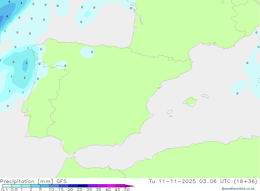Select the 0.1–0.5 mm palest cyan swatch
The width and height of the screenshot is (260, 191).
pos(7,186)
